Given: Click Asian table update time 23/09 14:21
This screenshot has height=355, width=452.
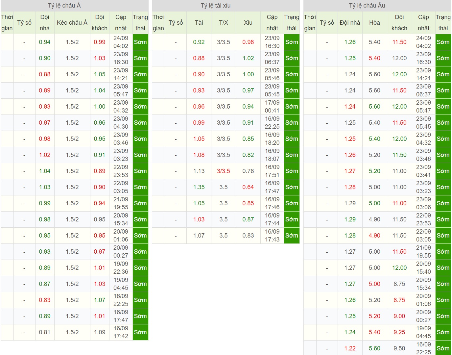Looking at the screenshot, I should click(x=121, y=74).
